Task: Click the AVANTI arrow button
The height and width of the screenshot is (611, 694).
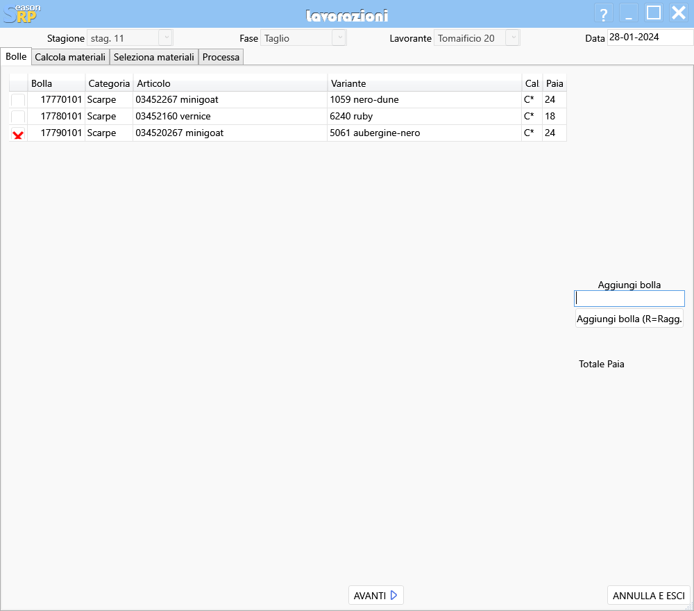Action: 375,596
